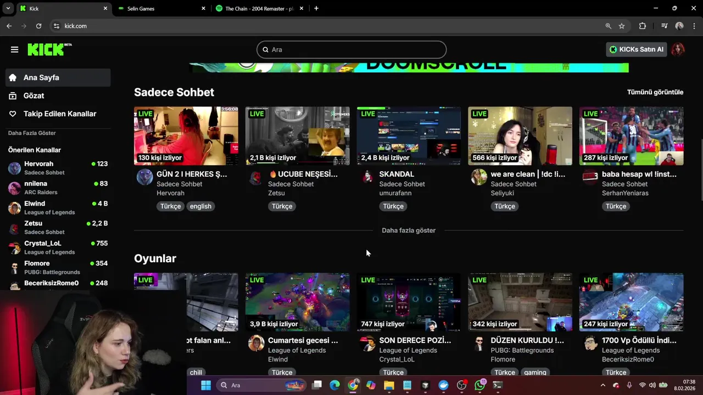Open Zetsu recommended channel in sidebar
703x395 pixels.
(58, 227)
